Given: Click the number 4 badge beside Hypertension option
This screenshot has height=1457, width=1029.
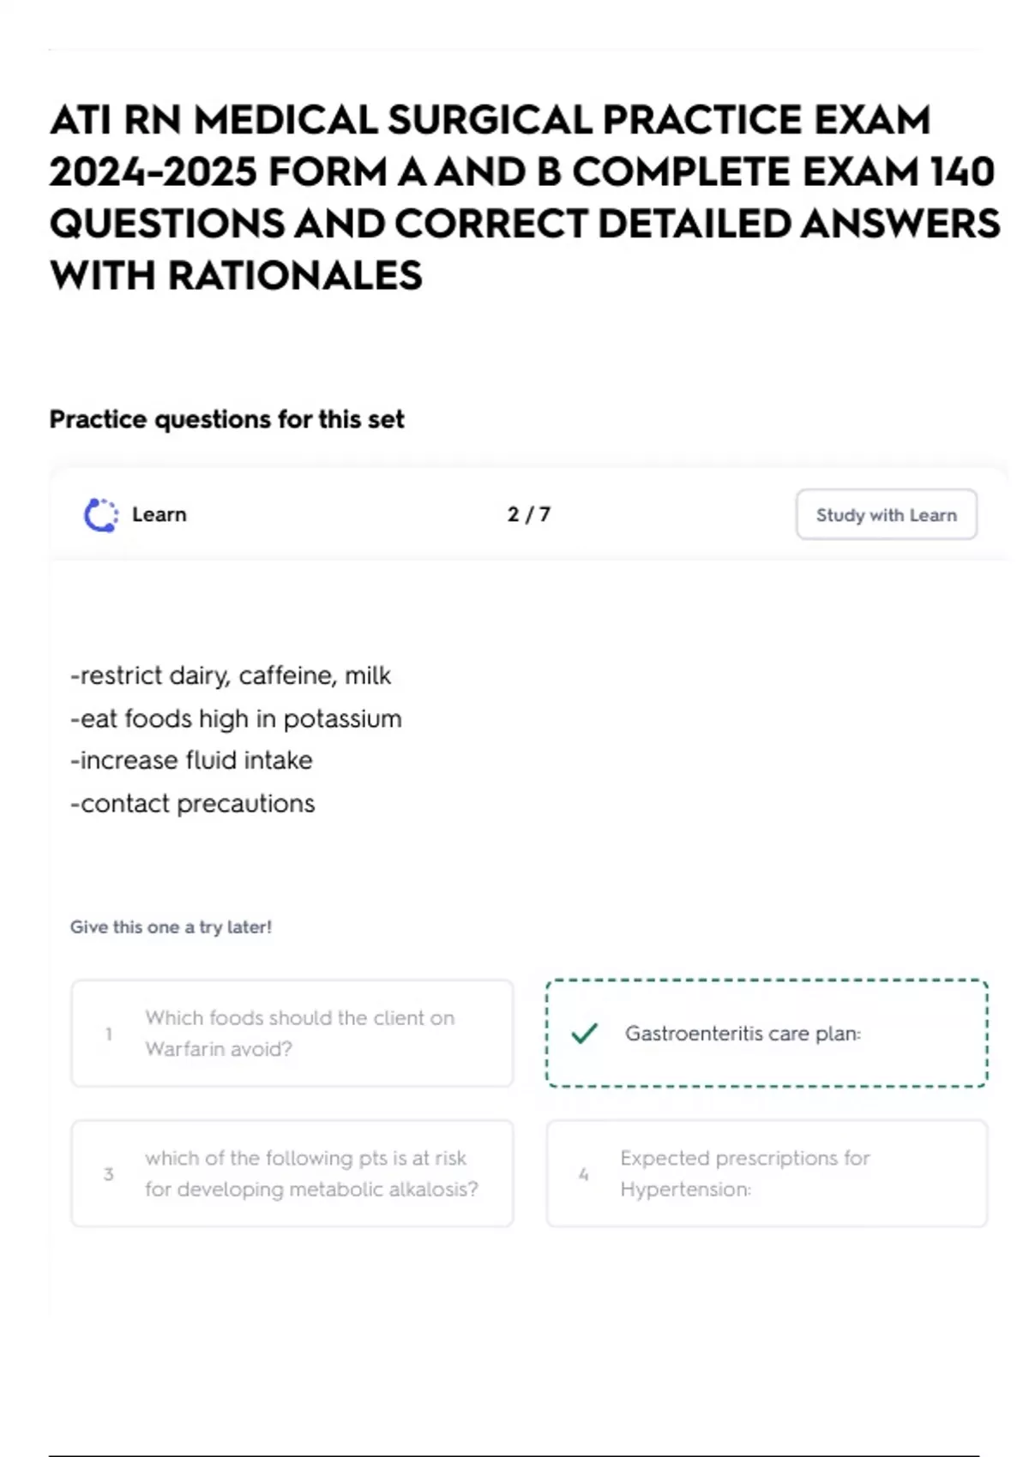Looking at the screenshot, I should 584,1173.
